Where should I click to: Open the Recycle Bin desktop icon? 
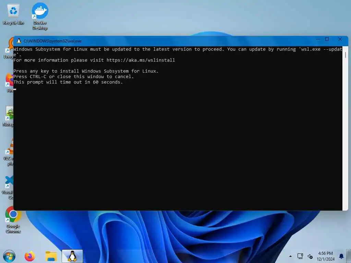13,14
